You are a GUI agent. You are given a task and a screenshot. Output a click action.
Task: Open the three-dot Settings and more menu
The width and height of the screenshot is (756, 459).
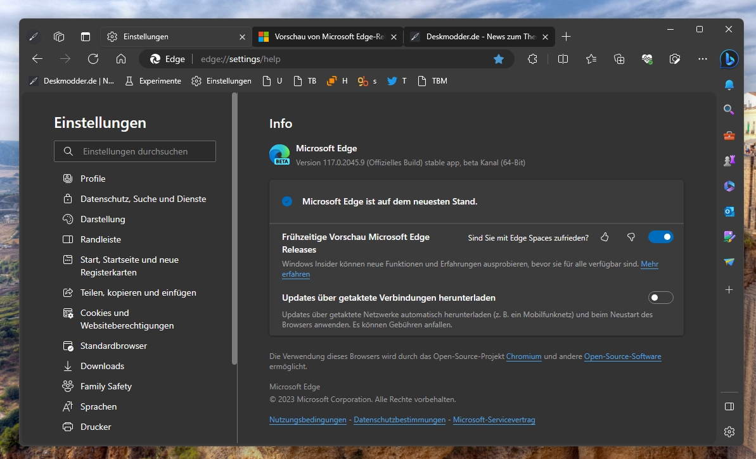coord(703,59)
